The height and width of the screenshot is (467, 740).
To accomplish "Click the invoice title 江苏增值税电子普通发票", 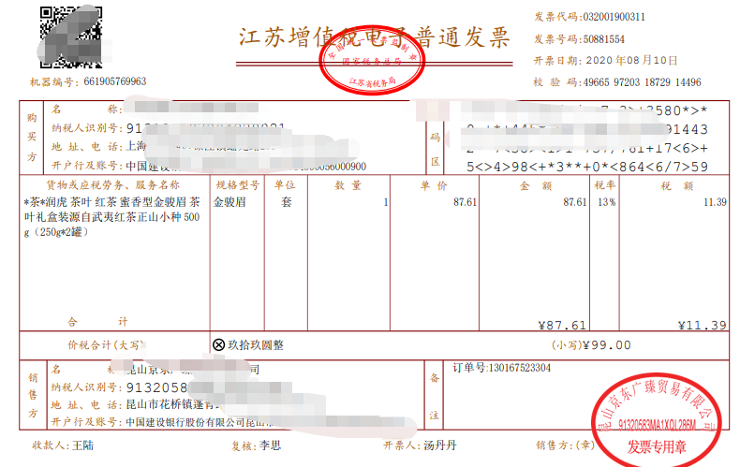I will point(374,37).
